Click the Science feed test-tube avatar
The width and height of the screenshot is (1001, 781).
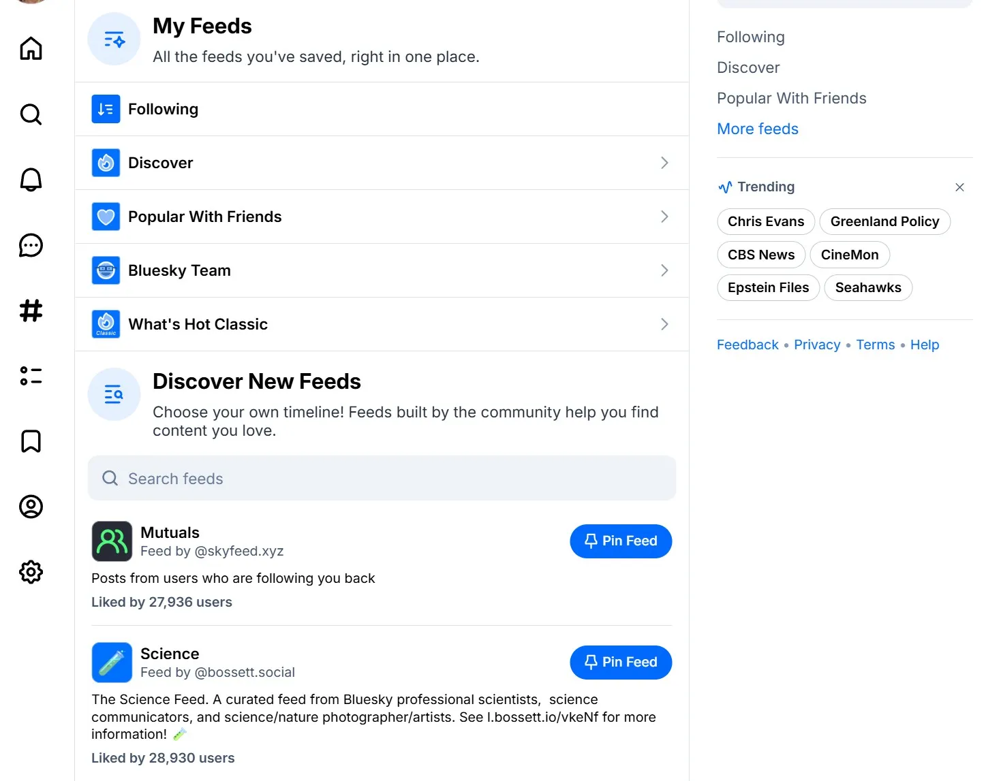(x=112, y=662)
